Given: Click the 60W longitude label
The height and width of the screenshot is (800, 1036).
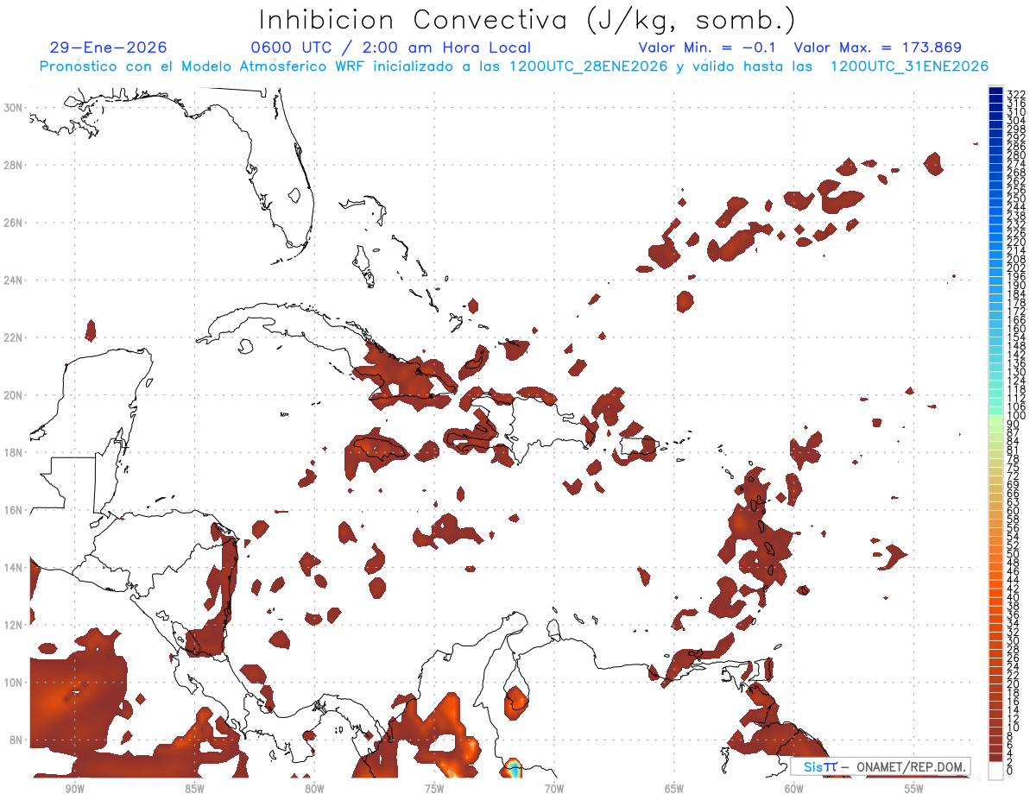Looking at the screenshot, I should pos(794,789).
